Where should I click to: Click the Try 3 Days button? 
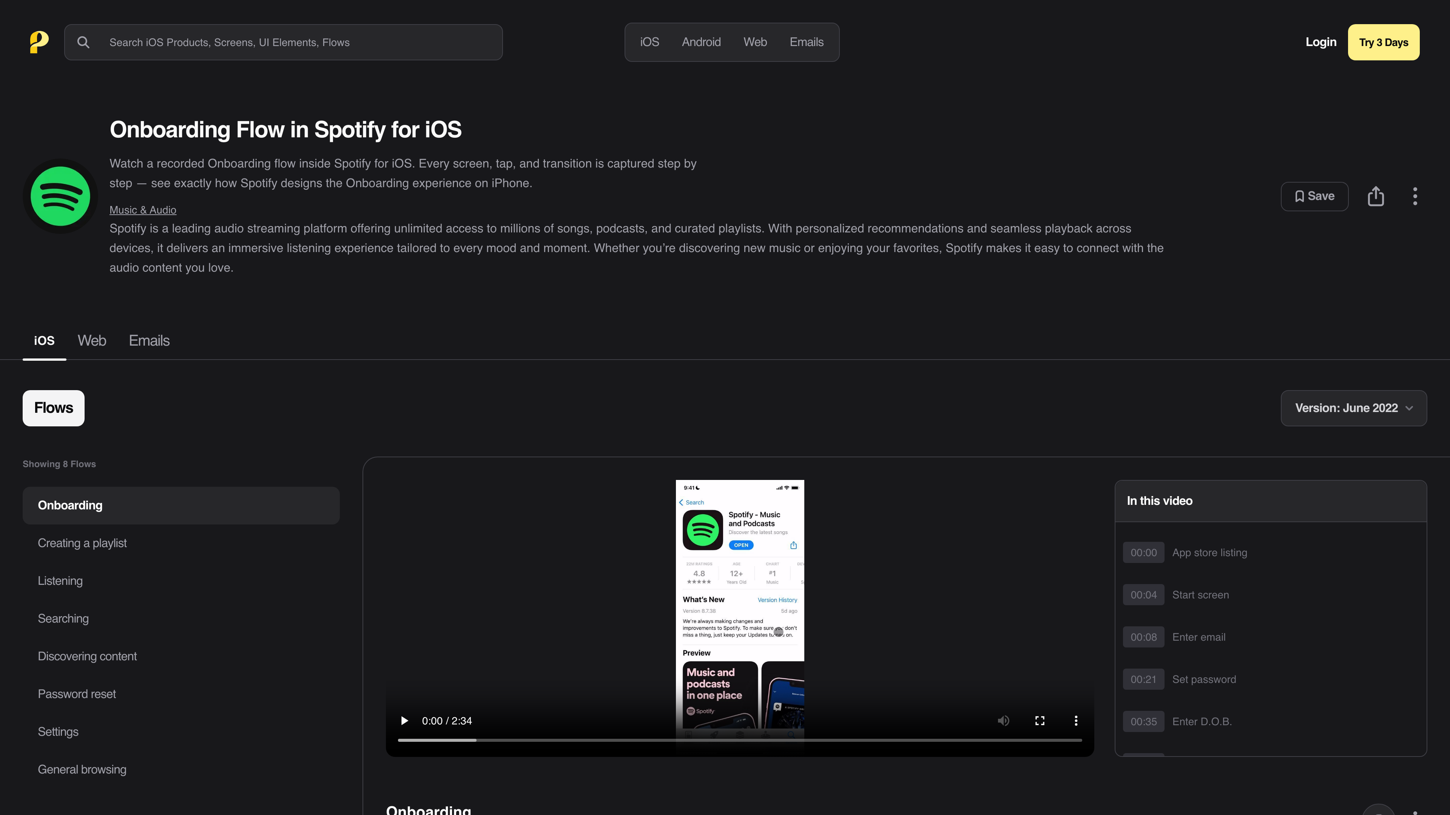point(1384,42)
